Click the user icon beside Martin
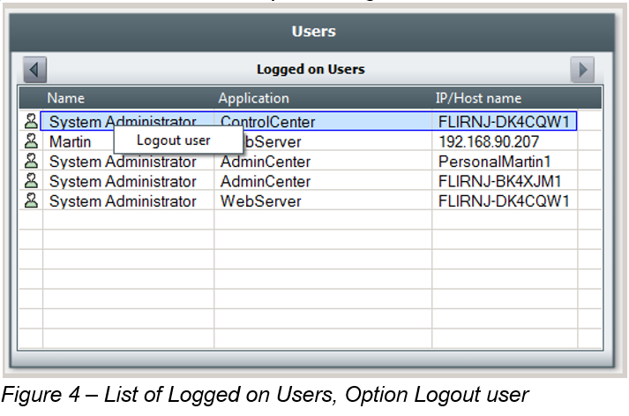 tap(31, 141)
